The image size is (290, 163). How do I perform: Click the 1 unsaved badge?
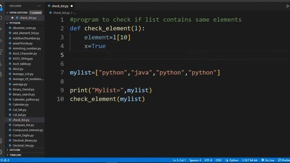[36, 13]
